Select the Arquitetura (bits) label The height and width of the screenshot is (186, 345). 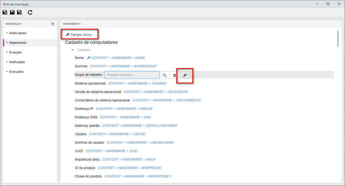87,160
